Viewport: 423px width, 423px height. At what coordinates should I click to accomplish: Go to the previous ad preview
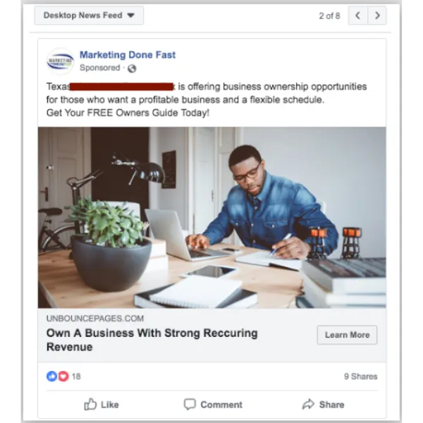click(x=357, y=16)
